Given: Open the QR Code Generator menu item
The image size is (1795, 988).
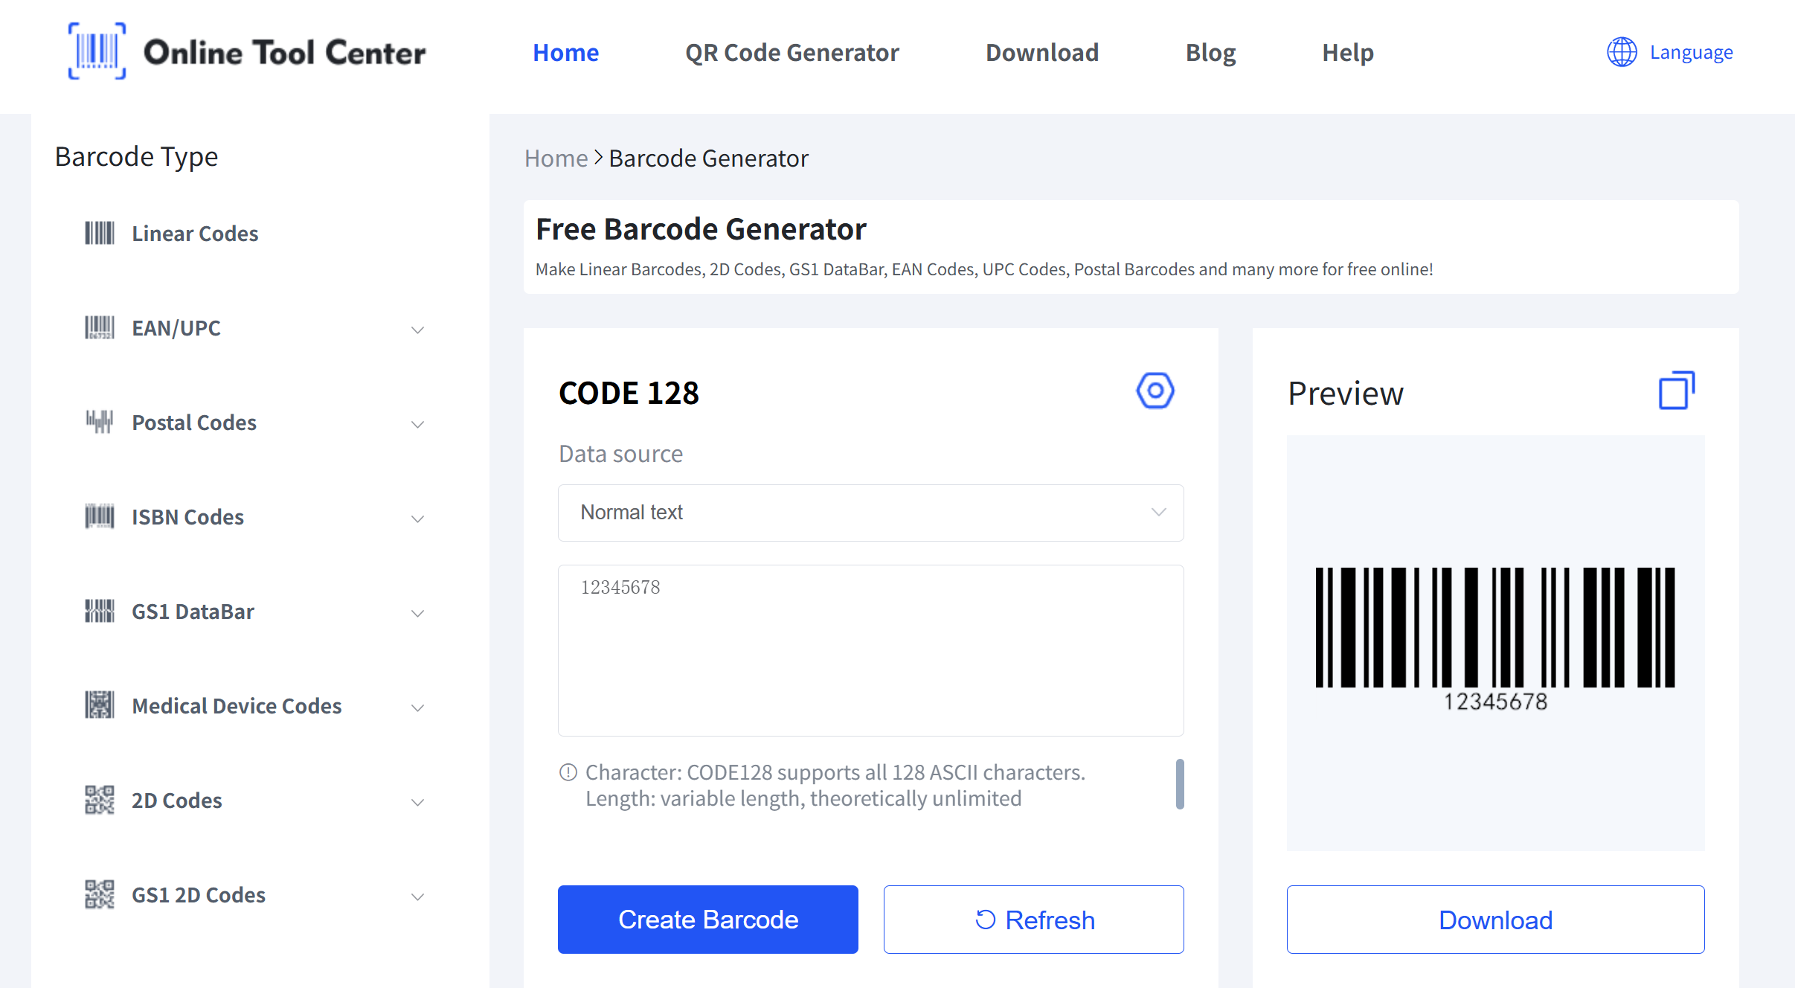Looking at the screenshot, I should (x=791, y=53).
